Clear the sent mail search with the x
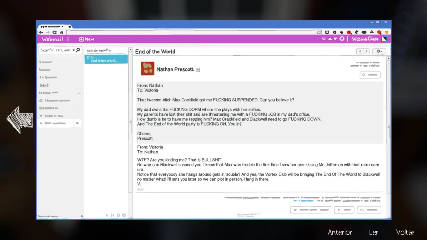 click(74, 50)
